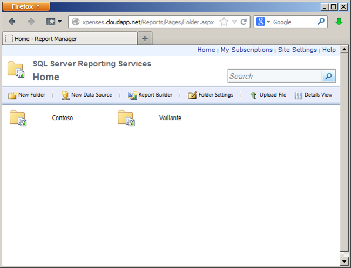Viewport: 351px width, 268px height.
Task: Open the bookmarks star menu button
Action: [53, 22]
